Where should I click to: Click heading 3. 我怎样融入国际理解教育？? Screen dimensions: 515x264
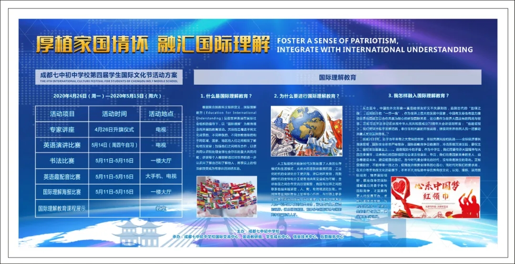[x=419, y=96]
